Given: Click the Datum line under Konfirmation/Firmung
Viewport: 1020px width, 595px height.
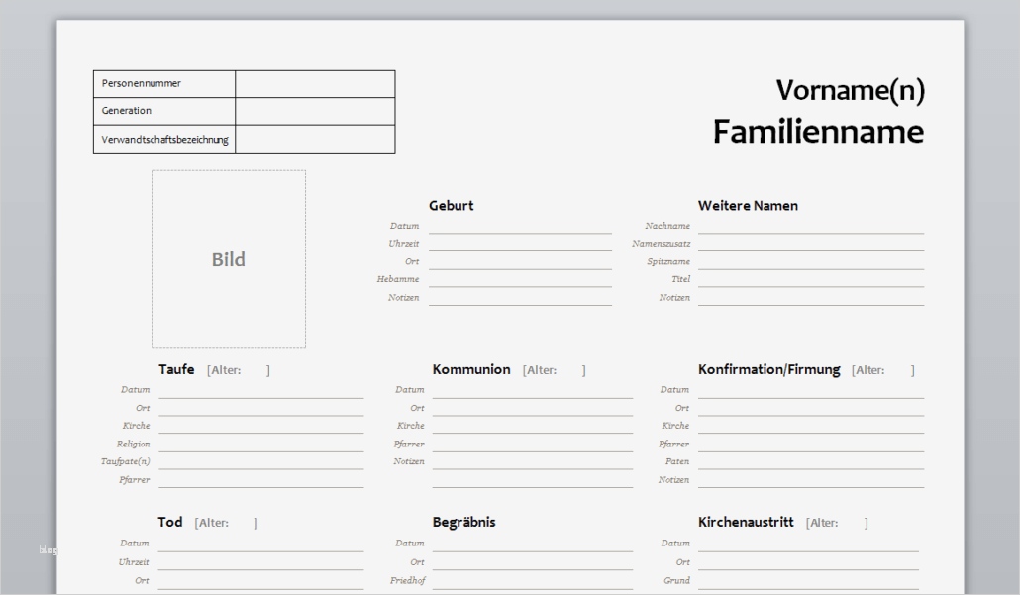Looking at the screenshot, I should pos(810,391).
